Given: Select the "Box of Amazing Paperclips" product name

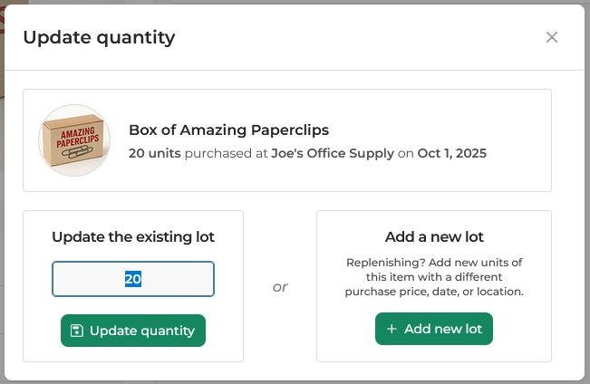Looking at the screenshot, I should 228,130.
